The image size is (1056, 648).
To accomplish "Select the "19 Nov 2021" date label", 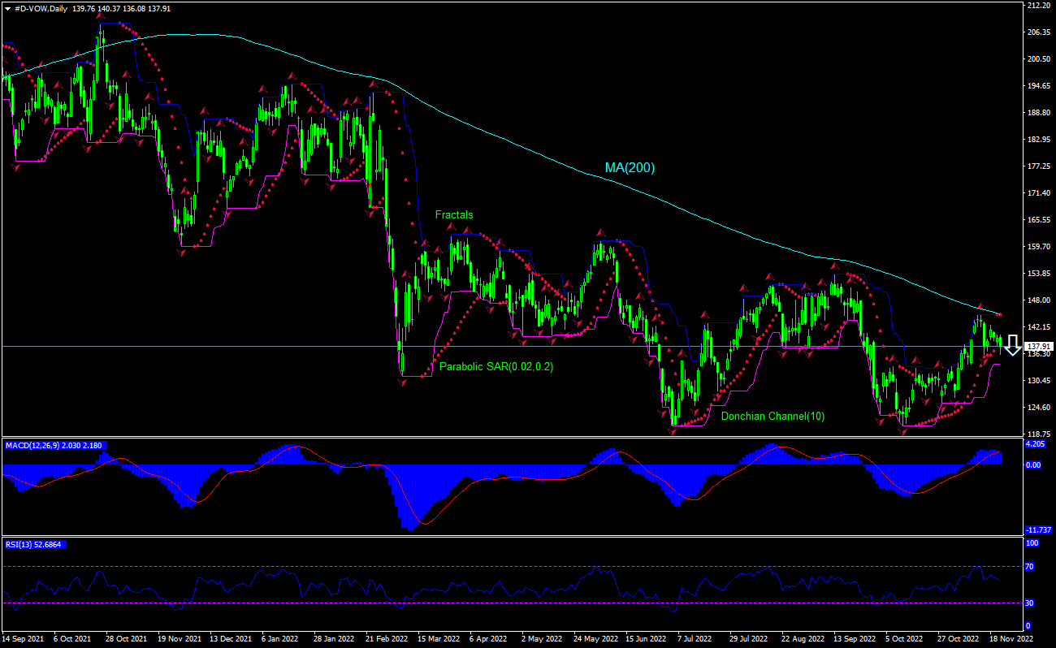I will pos(179,639).
